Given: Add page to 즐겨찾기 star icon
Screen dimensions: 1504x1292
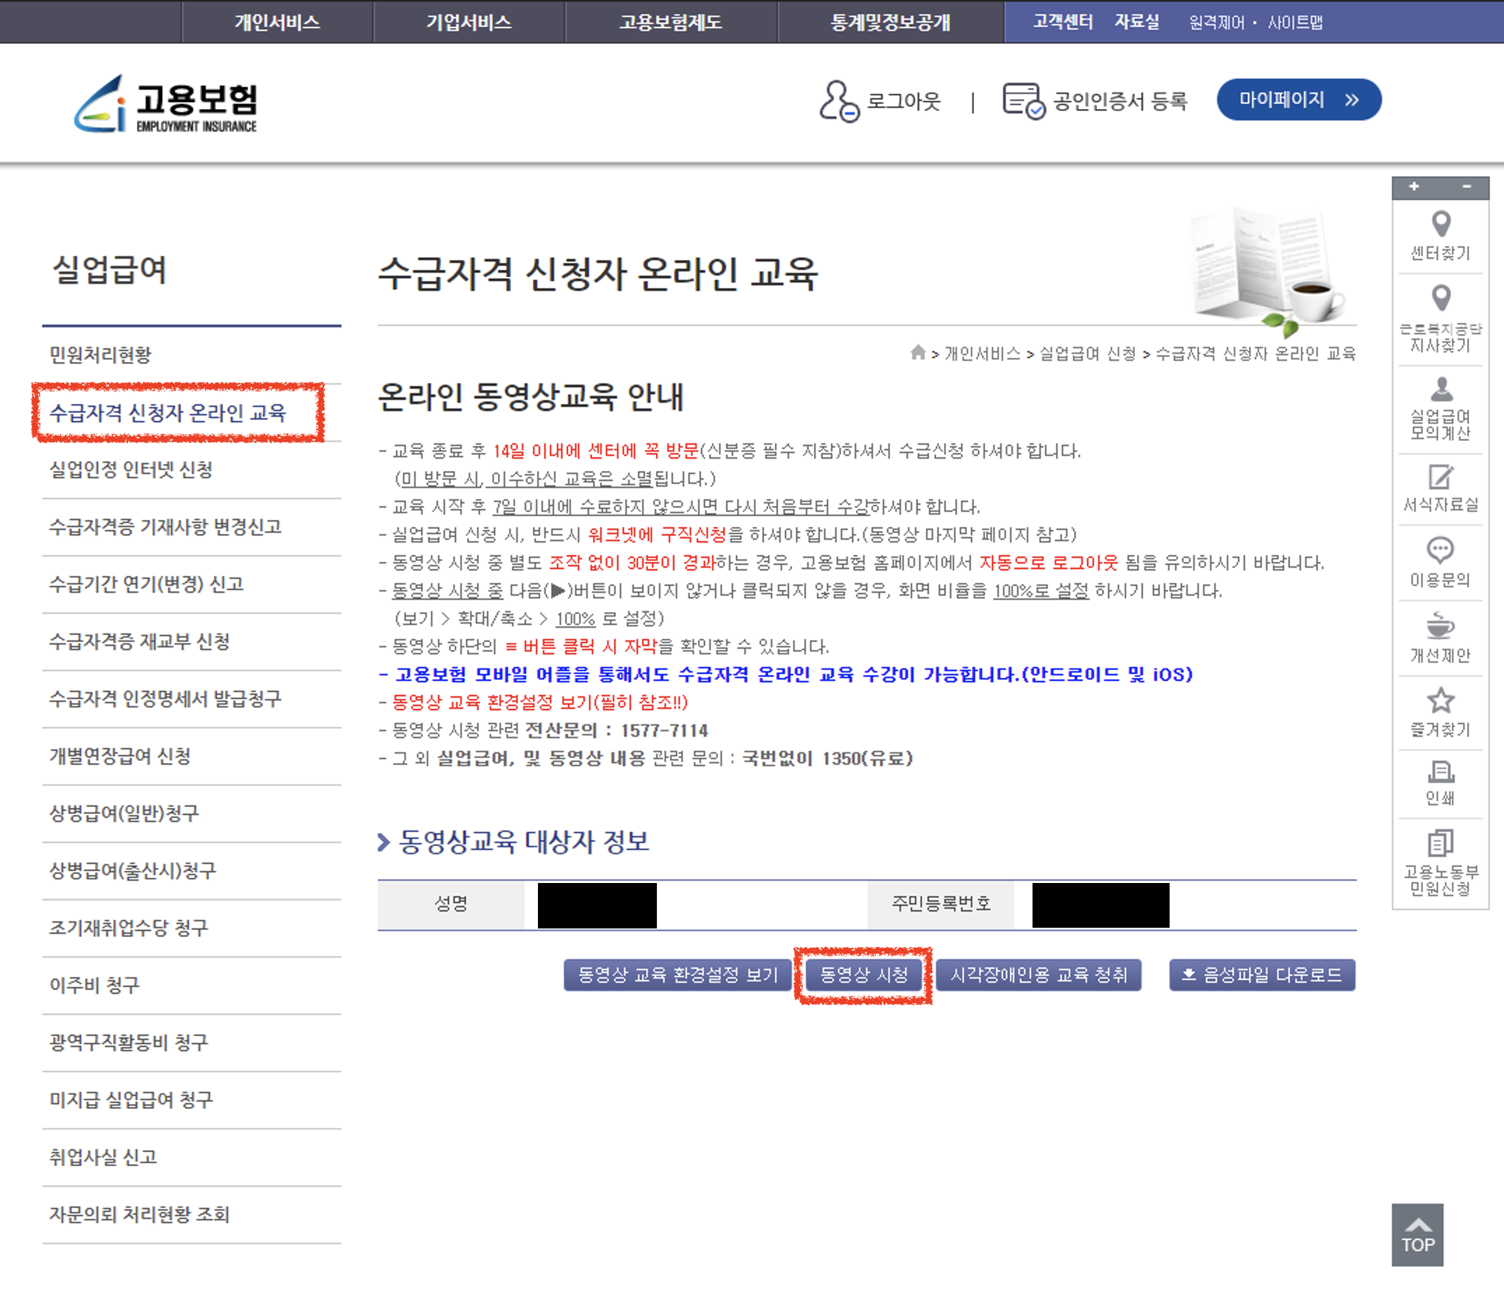Looking at the screenshot, I should click(1440, 700).
